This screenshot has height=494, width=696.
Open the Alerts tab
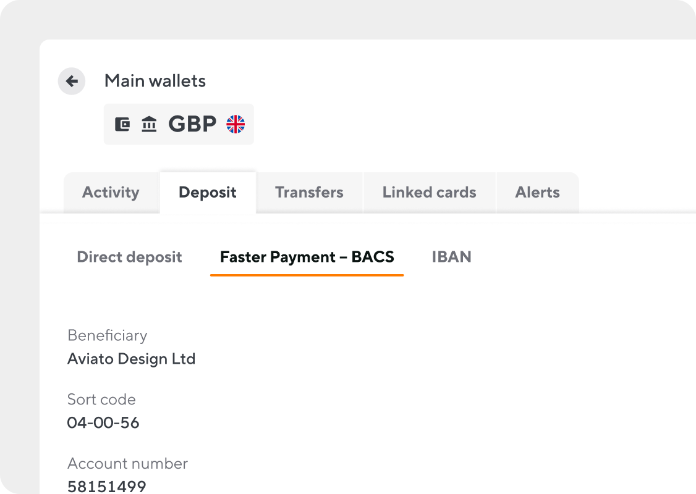coord(537,192)
